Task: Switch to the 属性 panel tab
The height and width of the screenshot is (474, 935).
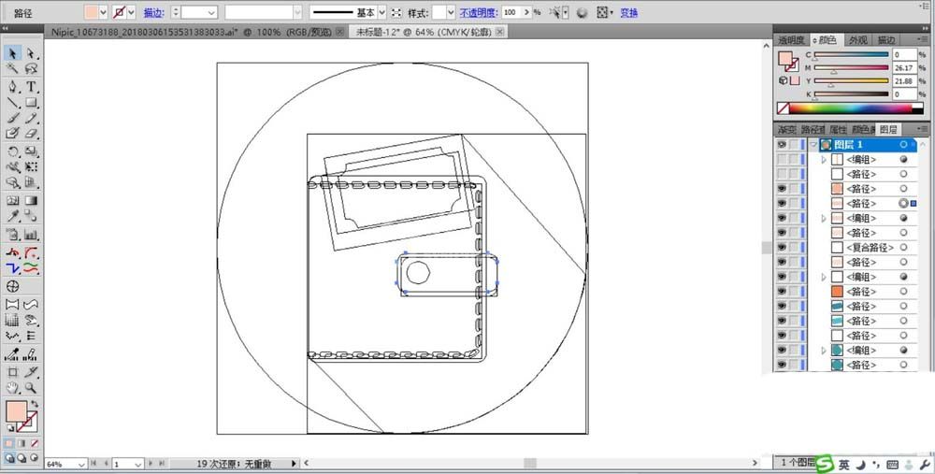Action: (x=838, y=129)
